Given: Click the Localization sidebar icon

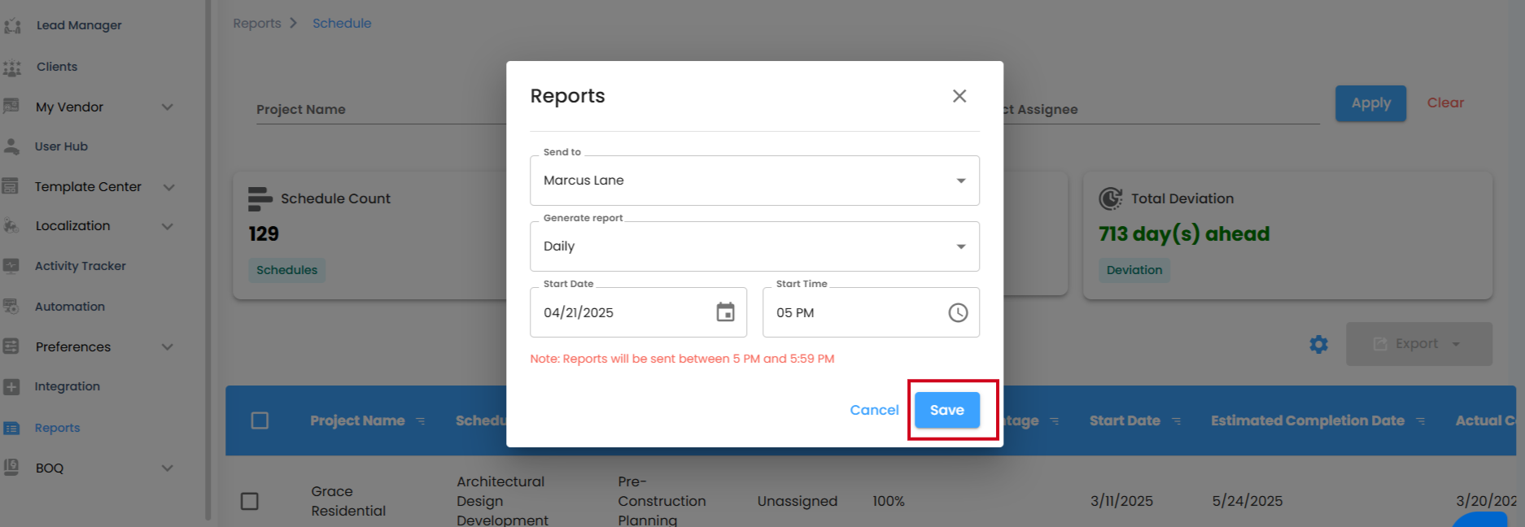Looking at the screenshot, I should [11, 226].
